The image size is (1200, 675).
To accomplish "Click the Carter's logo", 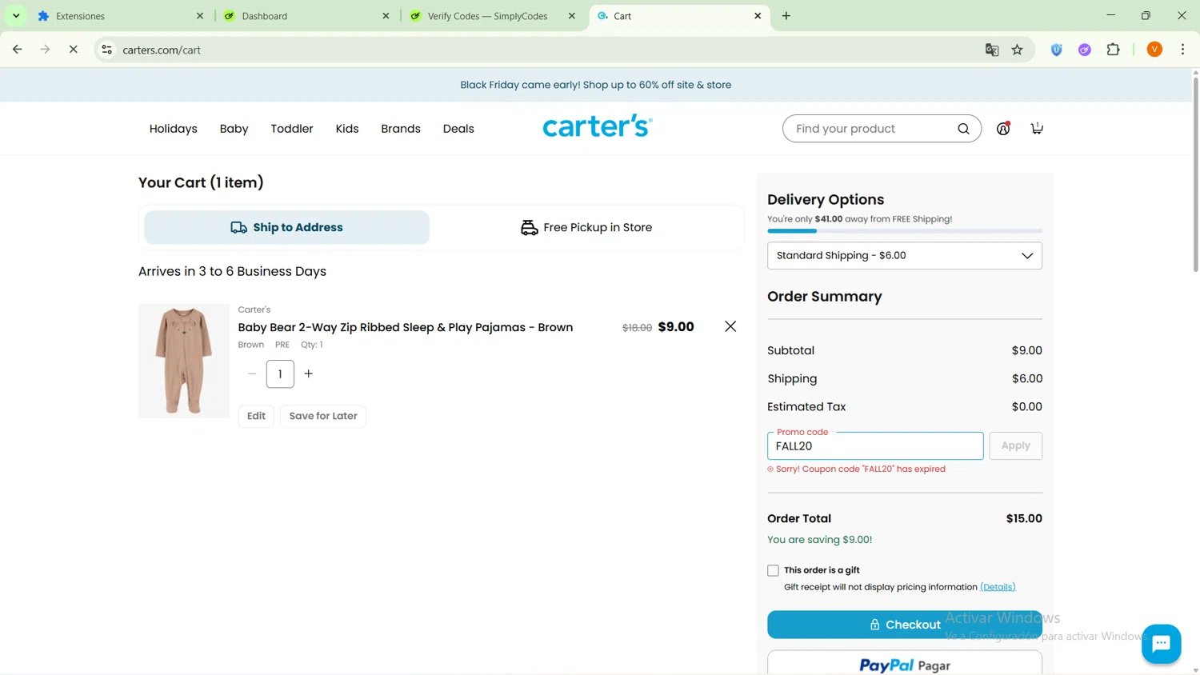I will click(598, 126).
